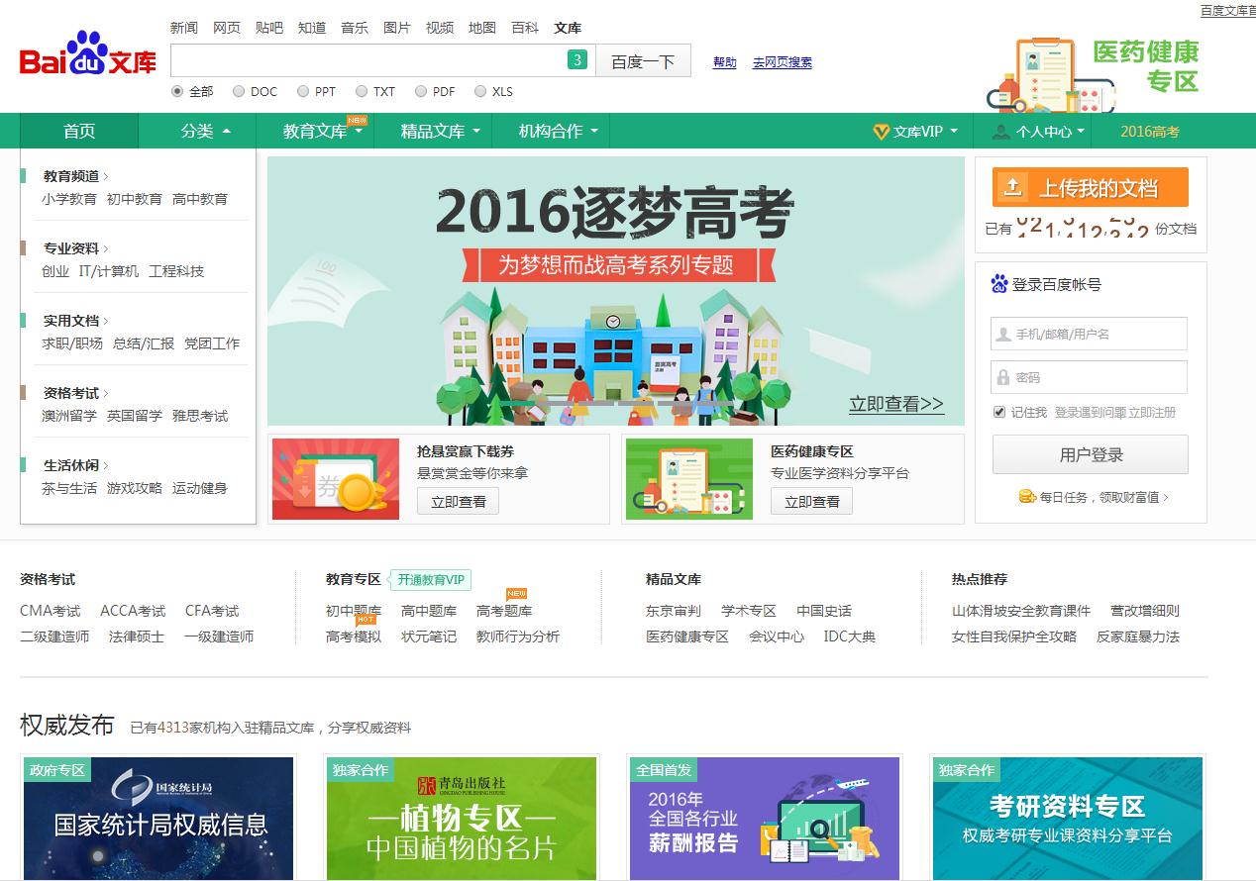Open the 首页 tab in navbar
The height and width of the screenshot is (881, 1256).
tap(79, 132)
